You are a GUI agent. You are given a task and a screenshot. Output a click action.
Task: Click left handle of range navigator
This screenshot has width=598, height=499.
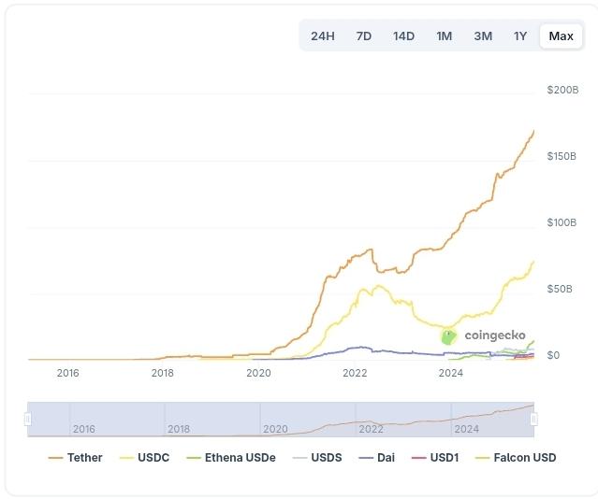pos(28,420)
